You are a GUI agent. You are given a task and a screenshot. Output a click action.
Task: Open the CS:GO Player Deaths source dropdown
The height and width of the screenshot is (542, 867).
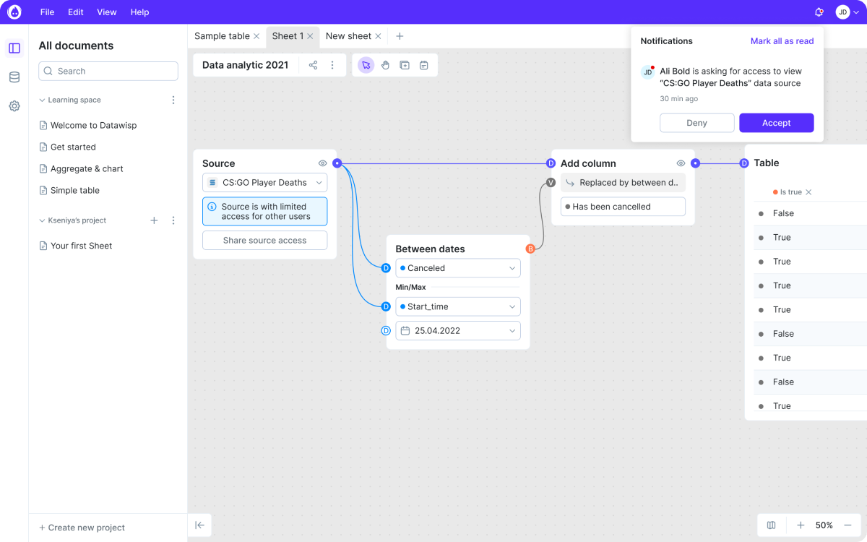(264, 182)
